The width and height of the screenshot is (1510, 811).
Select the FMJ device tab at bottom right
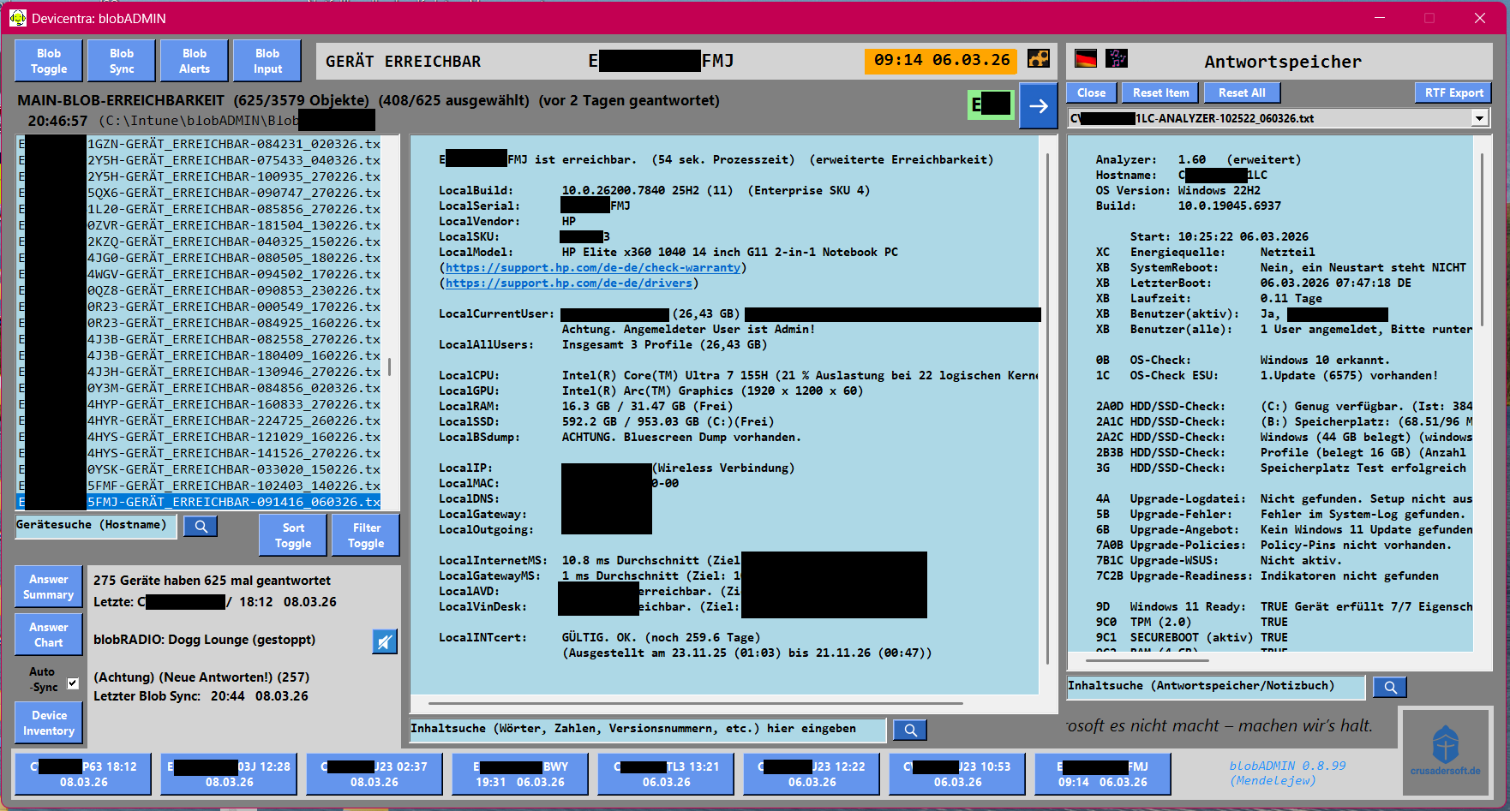point(1102,773)
